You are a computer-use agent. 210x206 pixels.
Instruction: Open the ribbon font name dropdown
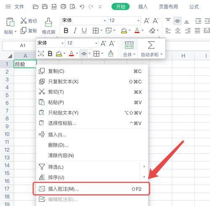point(105,21)
